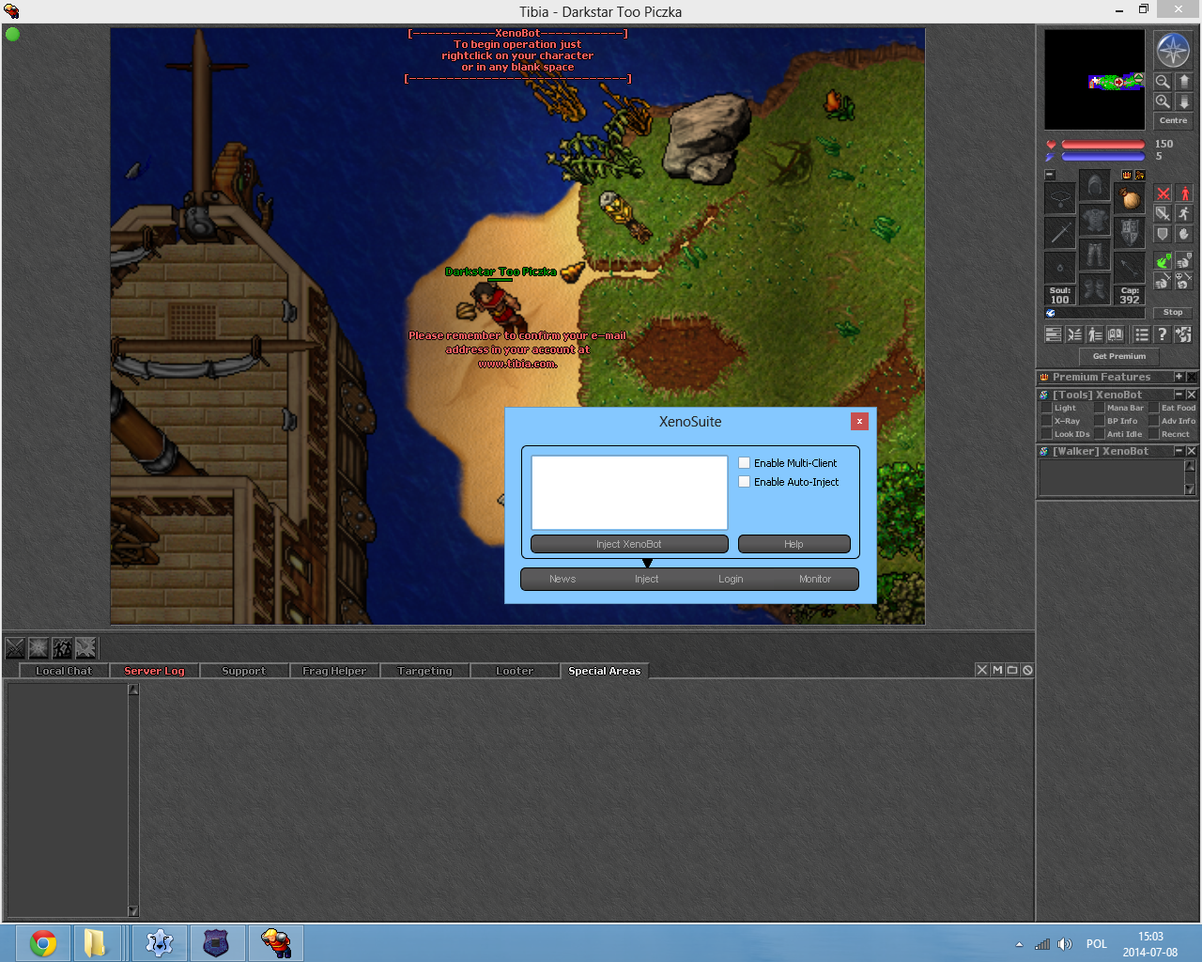Open the spellbook map icon

[1116, 334]
